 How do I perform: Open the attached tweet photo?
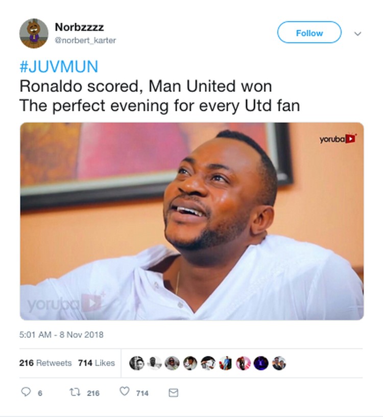192,221
